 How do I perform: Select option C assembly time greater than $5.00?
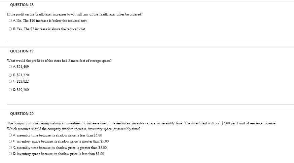click(x=10, y=148)
